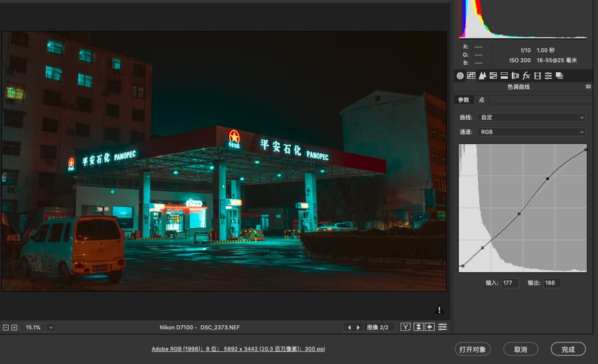Click the 18-55@25 毫米 lens text
This screenshot has height=364, width=598.
(557, 60)
